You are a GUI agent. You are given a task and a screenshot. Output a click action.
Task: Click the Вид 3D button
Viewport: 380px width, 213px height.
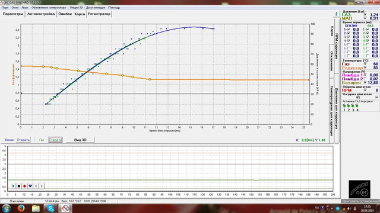(x=80, y=140)
